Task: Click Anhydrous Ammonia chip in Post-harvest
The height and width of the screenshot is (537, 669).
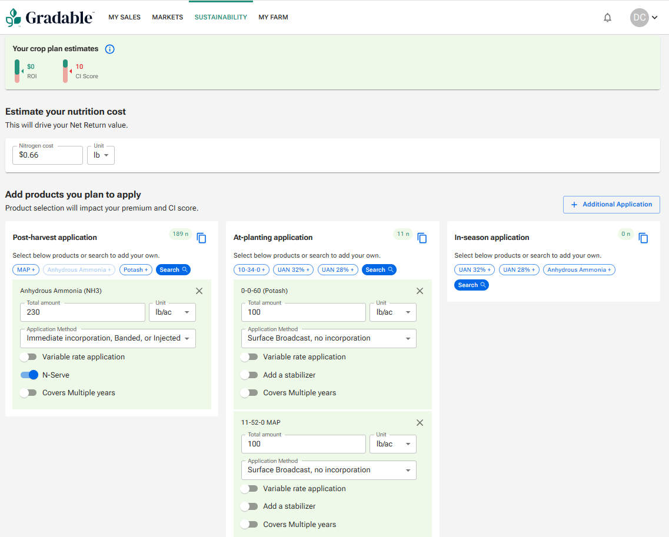Action: 79,270
